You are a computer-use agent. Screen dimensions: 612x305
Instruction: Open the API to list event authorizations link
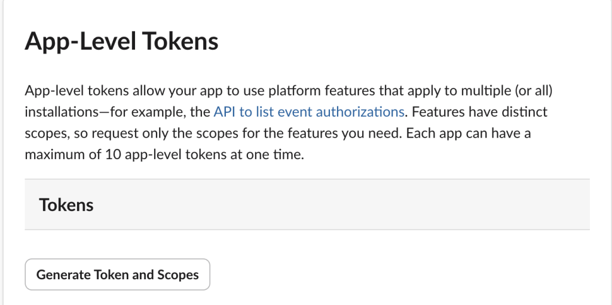(308, 111)
